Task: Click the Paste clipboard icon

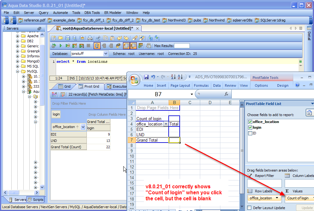Action: [112, 38]
